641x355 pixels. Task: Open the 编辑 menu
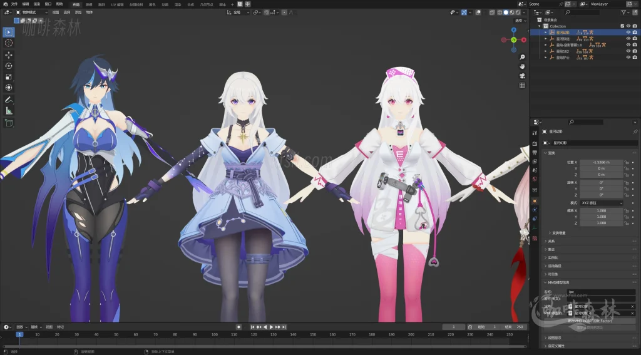[25, 4]
